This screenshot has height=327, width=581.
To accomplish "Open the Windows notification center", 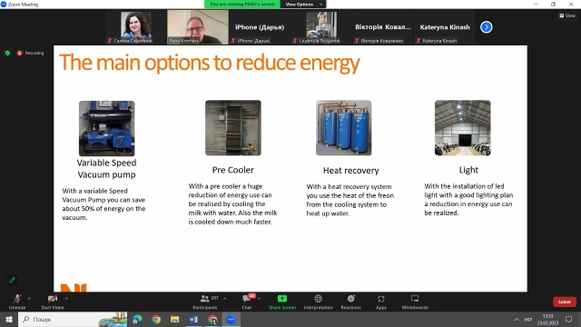I will pyautogui.click(x=569, y=319).
